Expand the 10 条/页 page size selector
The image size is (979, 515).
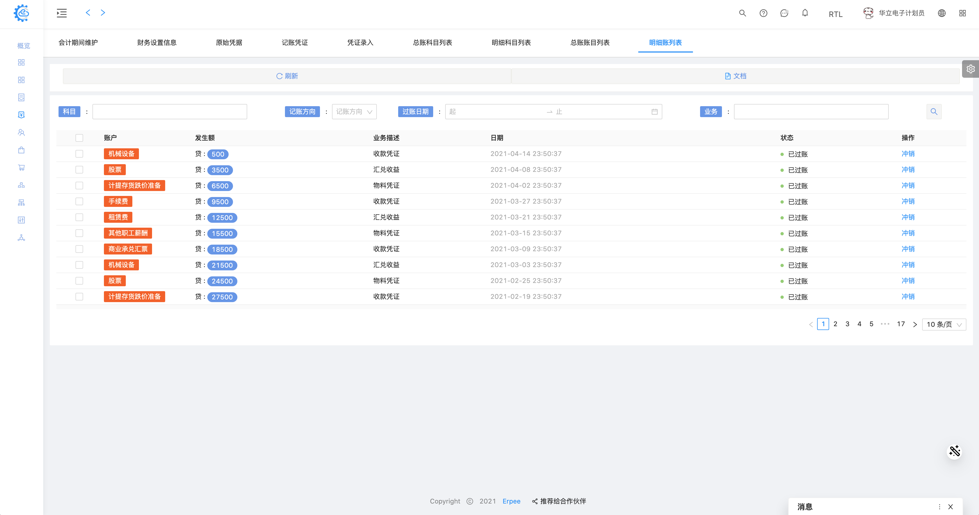944,325
